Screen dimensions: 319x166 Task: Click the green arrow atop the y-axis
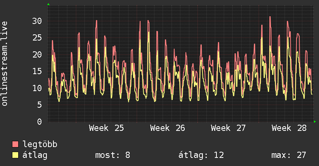point(48,4)
